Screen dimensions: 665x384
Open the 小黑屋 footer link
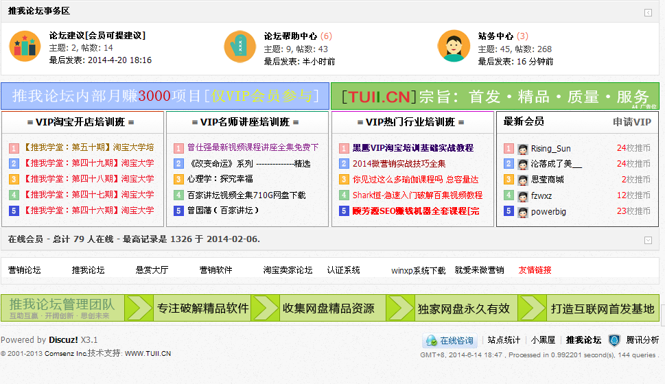point(544,340)
